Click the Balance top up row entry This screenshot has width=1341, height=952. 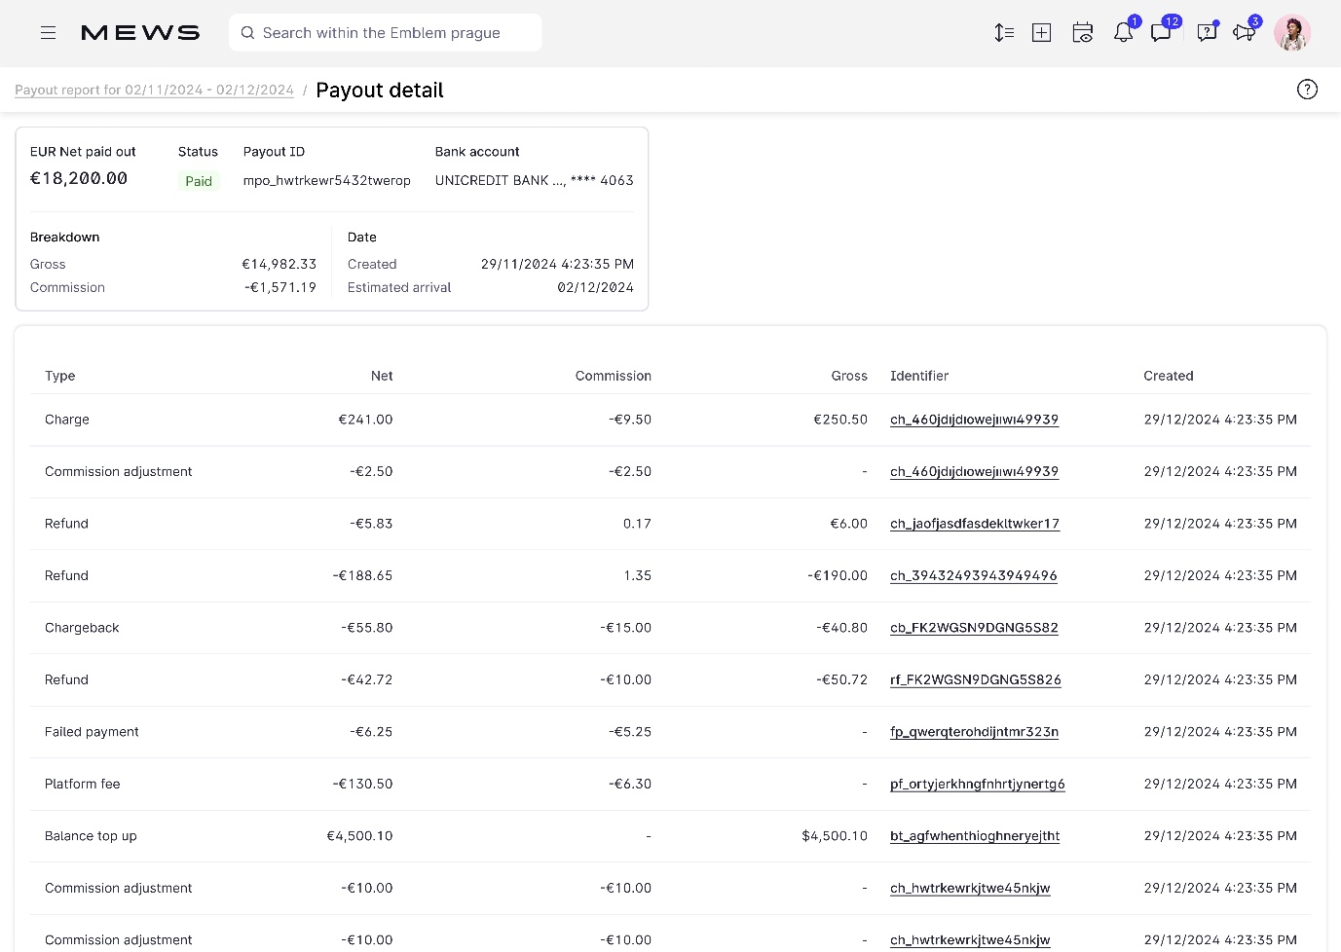click(90, 835)
